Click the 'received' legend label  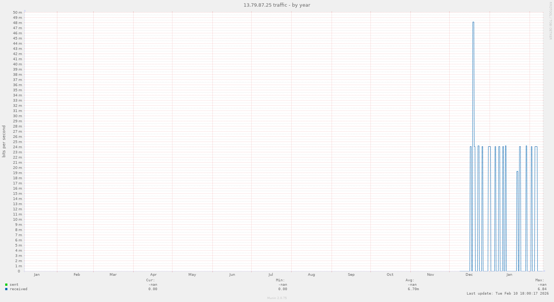click(19, 289)
